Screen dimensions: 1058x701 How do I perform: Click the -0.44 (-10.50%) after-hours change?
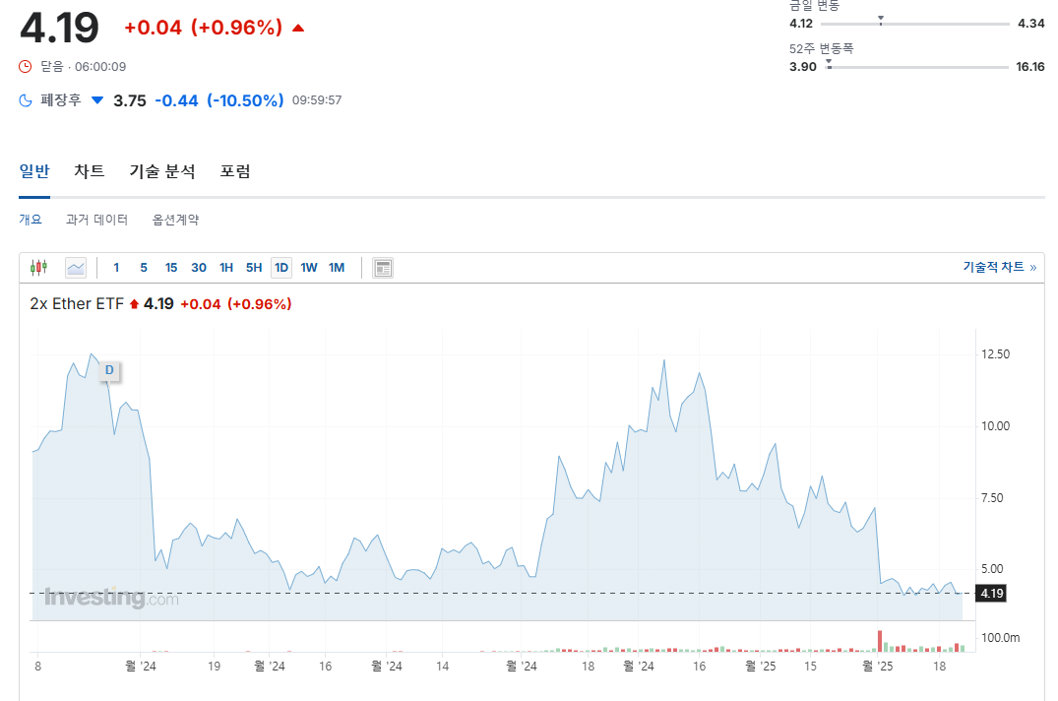pyautogui.click(x=219, y=100)
